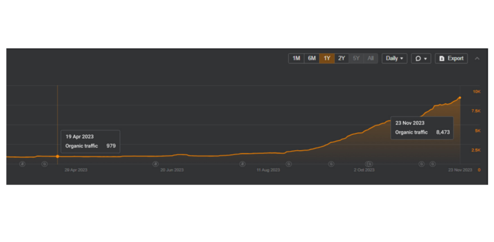Open the Daily interval dropdown
The height and width of the screenshot is (242, 494).
394,58
